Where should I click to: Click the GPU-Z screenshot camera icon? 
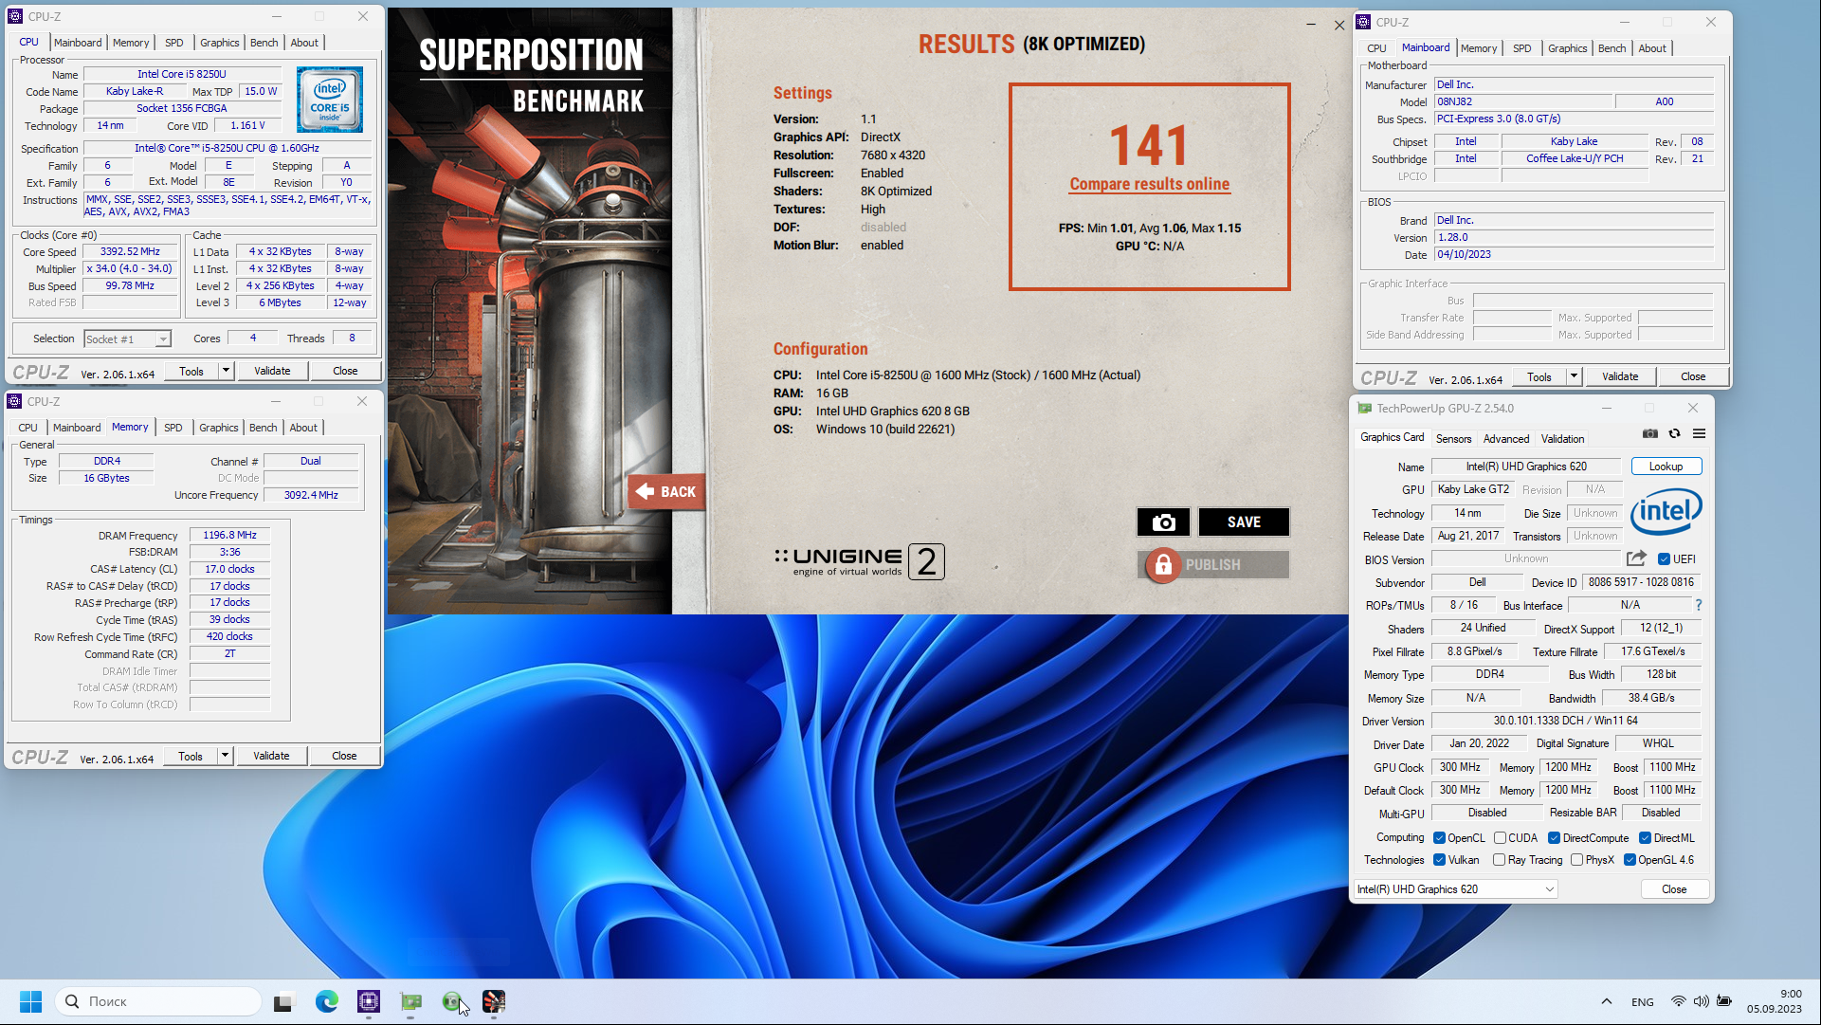click(x=1650, y=433)
